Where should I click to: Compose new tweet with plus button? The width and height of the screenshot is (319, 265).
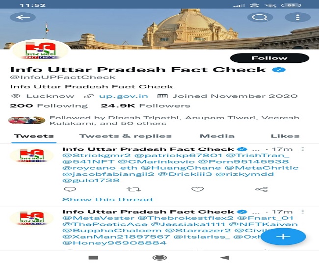pyautogui.click(x=283, y=237)
